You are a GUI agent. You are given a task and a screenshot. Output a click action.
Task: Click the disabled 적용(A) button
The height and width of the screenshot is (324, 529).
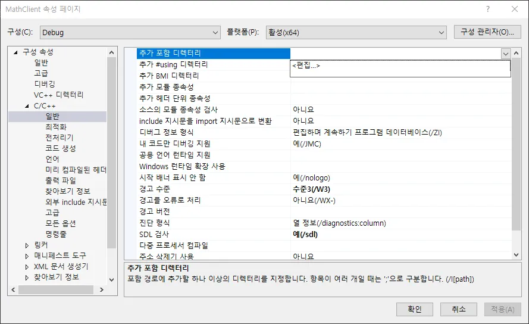(502, 309)
